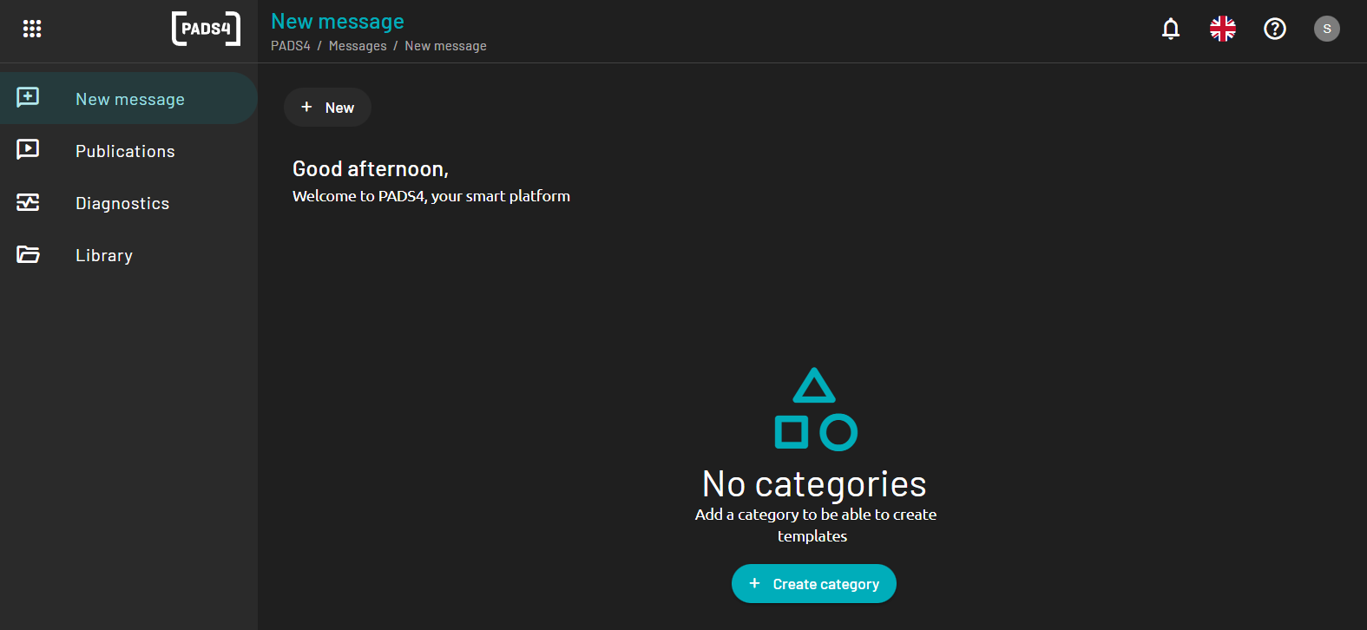Click the Library folder icon in sidebar

28,254
